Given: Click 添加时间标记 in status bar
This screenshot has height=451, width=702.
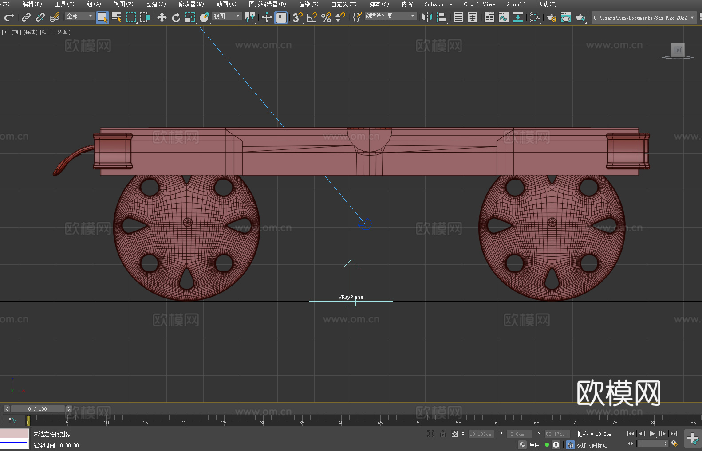Looking at the screenshot, I should pos(592,445).
